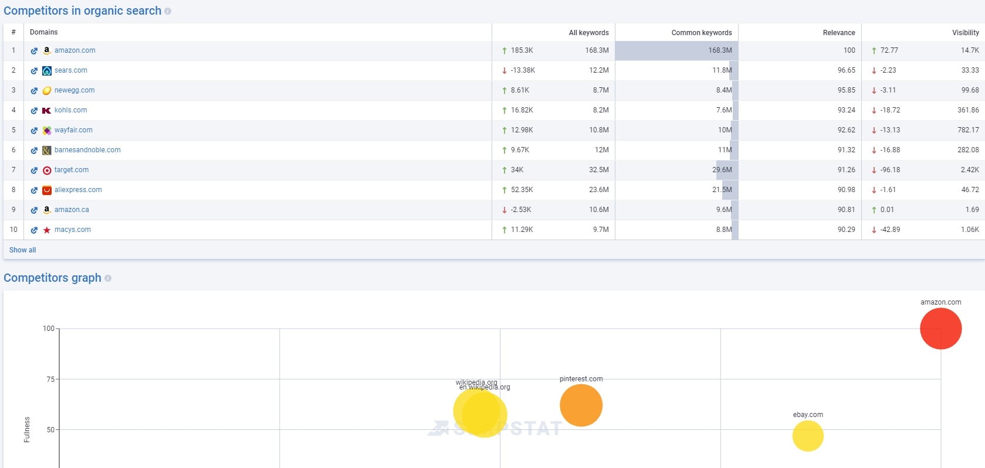Viewport: 985px width, 468px height.
Task: Click the amazon.ca favicon
Action: click(47, 210)
